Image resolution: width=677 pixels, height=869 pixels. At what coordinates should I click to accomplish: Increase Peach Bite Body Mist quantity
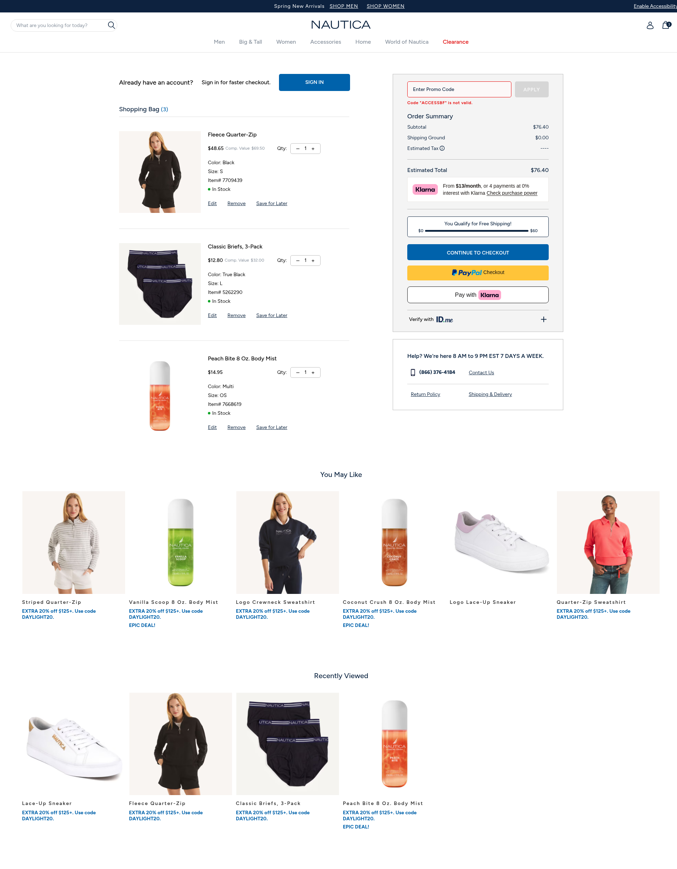click(x=313, y=373)
